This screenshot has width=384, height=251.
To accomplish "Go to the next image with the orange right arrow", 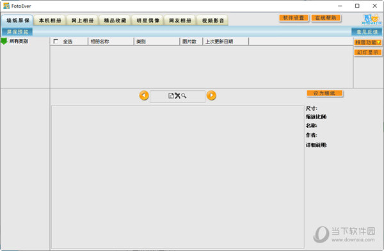I will tap(211, 95).
